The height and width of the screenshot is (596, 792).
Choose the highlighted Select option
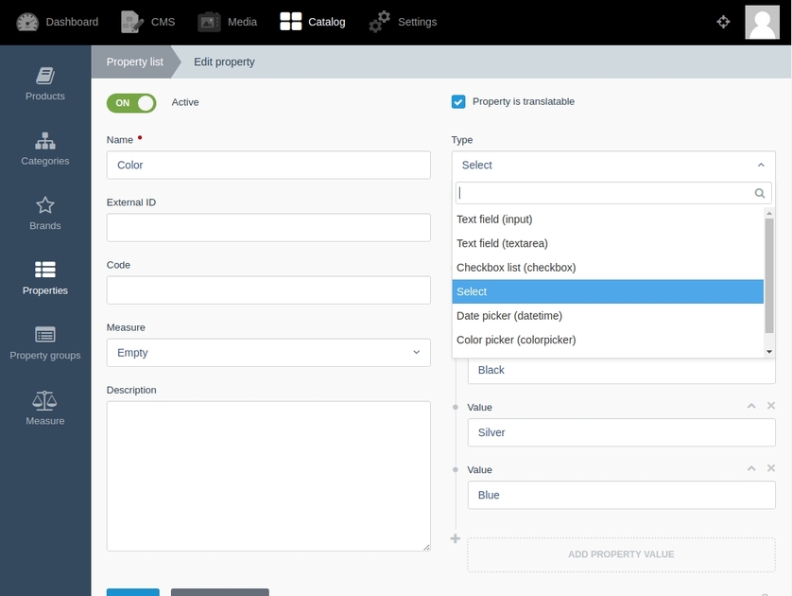tap(608, 291)
